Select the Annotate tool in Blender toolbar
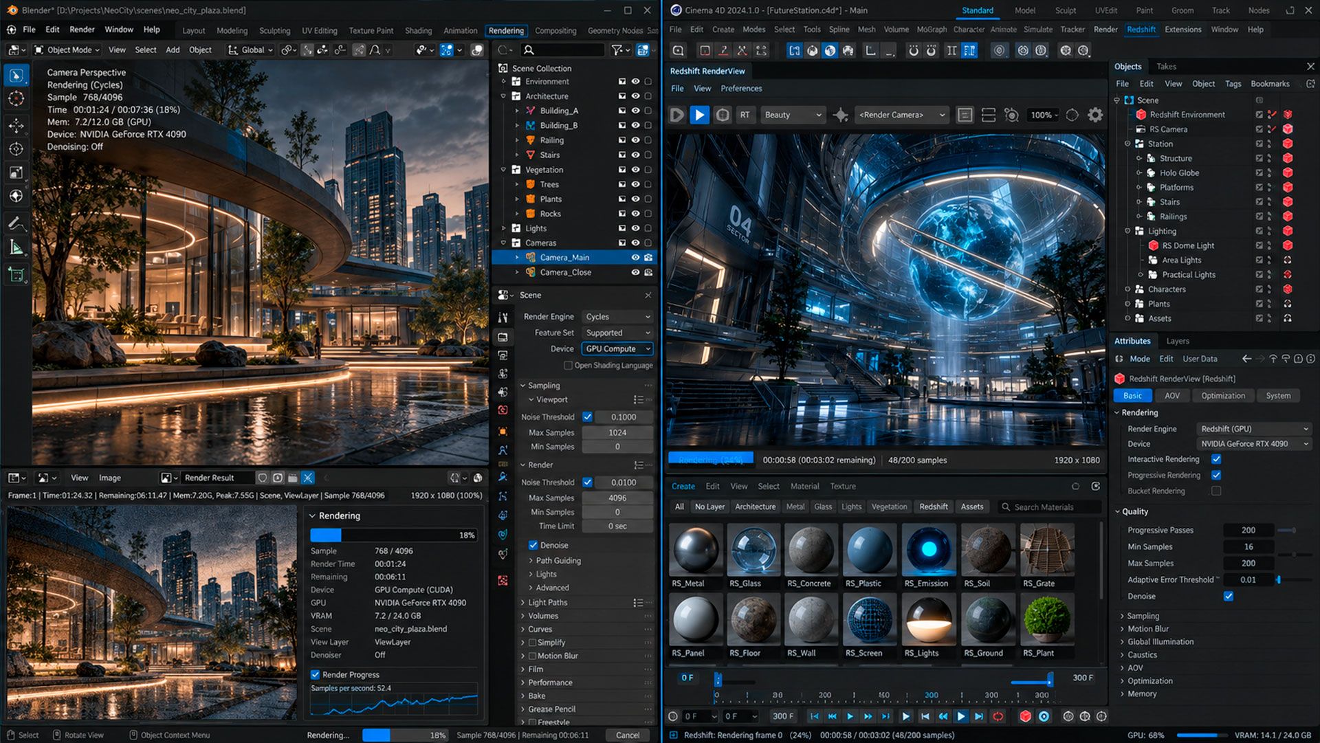The width and height of the screenshot is (1320, 743). 16,223
